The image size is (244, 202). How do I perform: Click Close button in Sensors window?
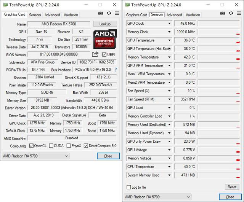coord(230,197)
